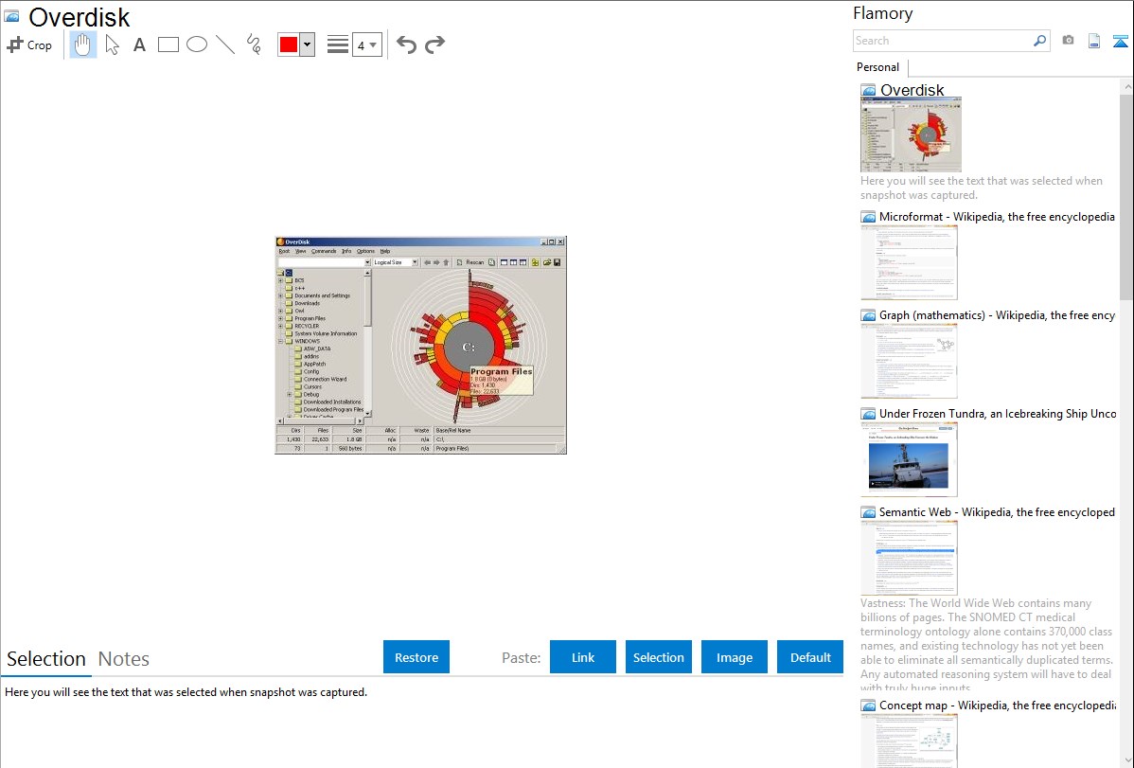Open the Microformat Wikipedia snapshot thumbnail
The width and height of the screenshot is (1134, 768).
tap(909, 262)
